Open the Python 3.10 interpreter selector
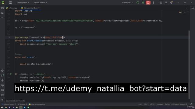 tap(176, 104)
